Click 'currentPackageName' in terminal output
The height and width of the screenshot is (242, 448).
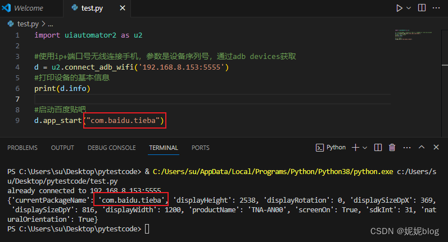point(51,200)
